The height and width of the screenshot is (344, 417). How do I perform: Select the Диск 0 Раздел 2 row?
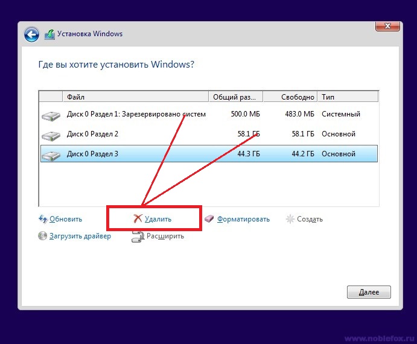tap(209, 134)
